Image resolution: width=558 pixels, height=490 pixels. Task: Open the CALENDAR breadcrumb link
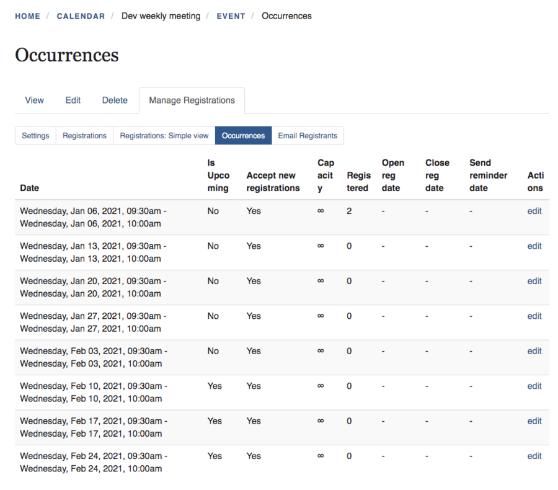click(x=81, y=16)
